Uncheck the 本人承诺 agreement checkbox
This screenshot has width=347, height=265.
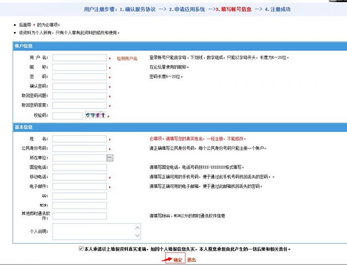coord(81,248)
